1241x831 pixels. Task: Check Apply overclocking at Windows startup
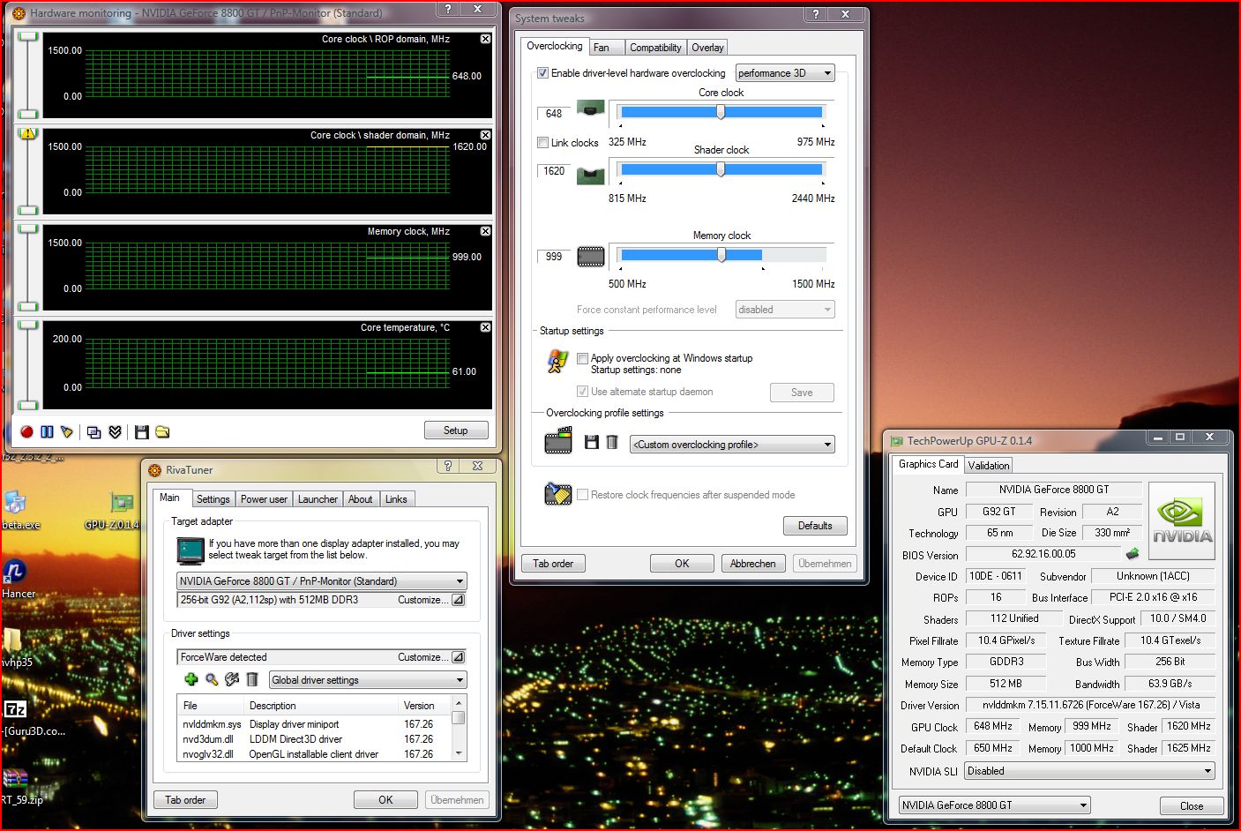tap(582, 358)
